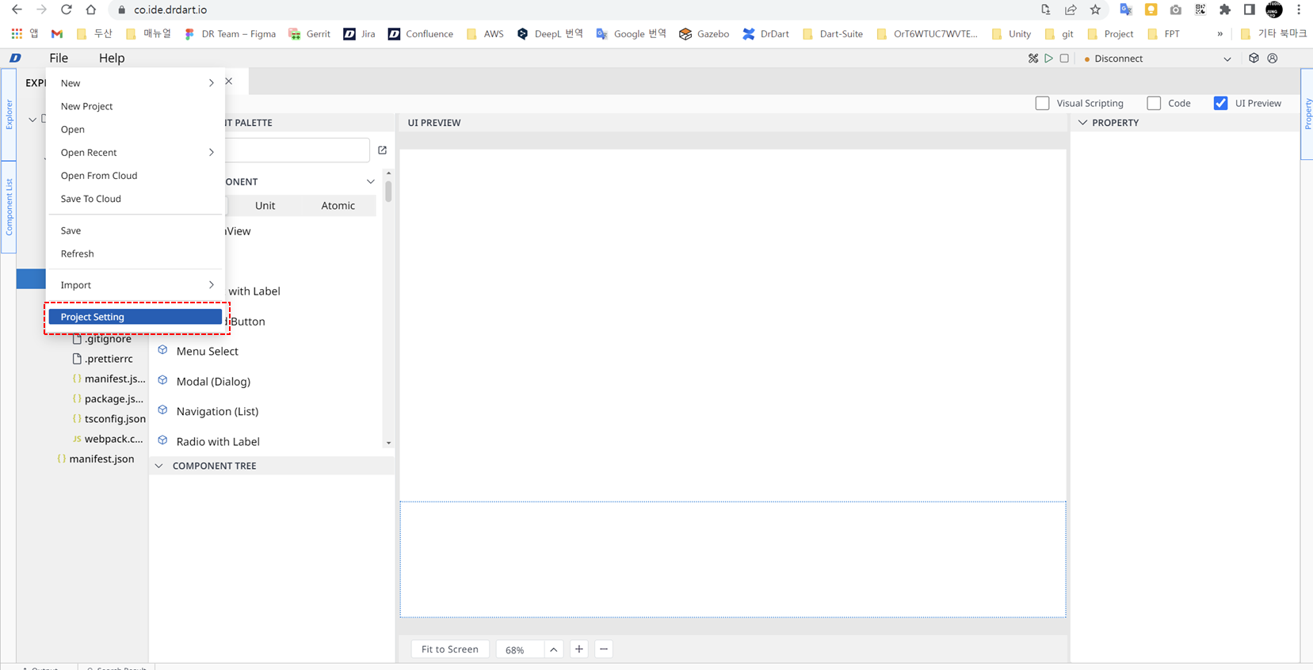This screenshot has height=670, width=1313.
Task: Click the pop-out icon beside palette search
Action: pos(383,150)
